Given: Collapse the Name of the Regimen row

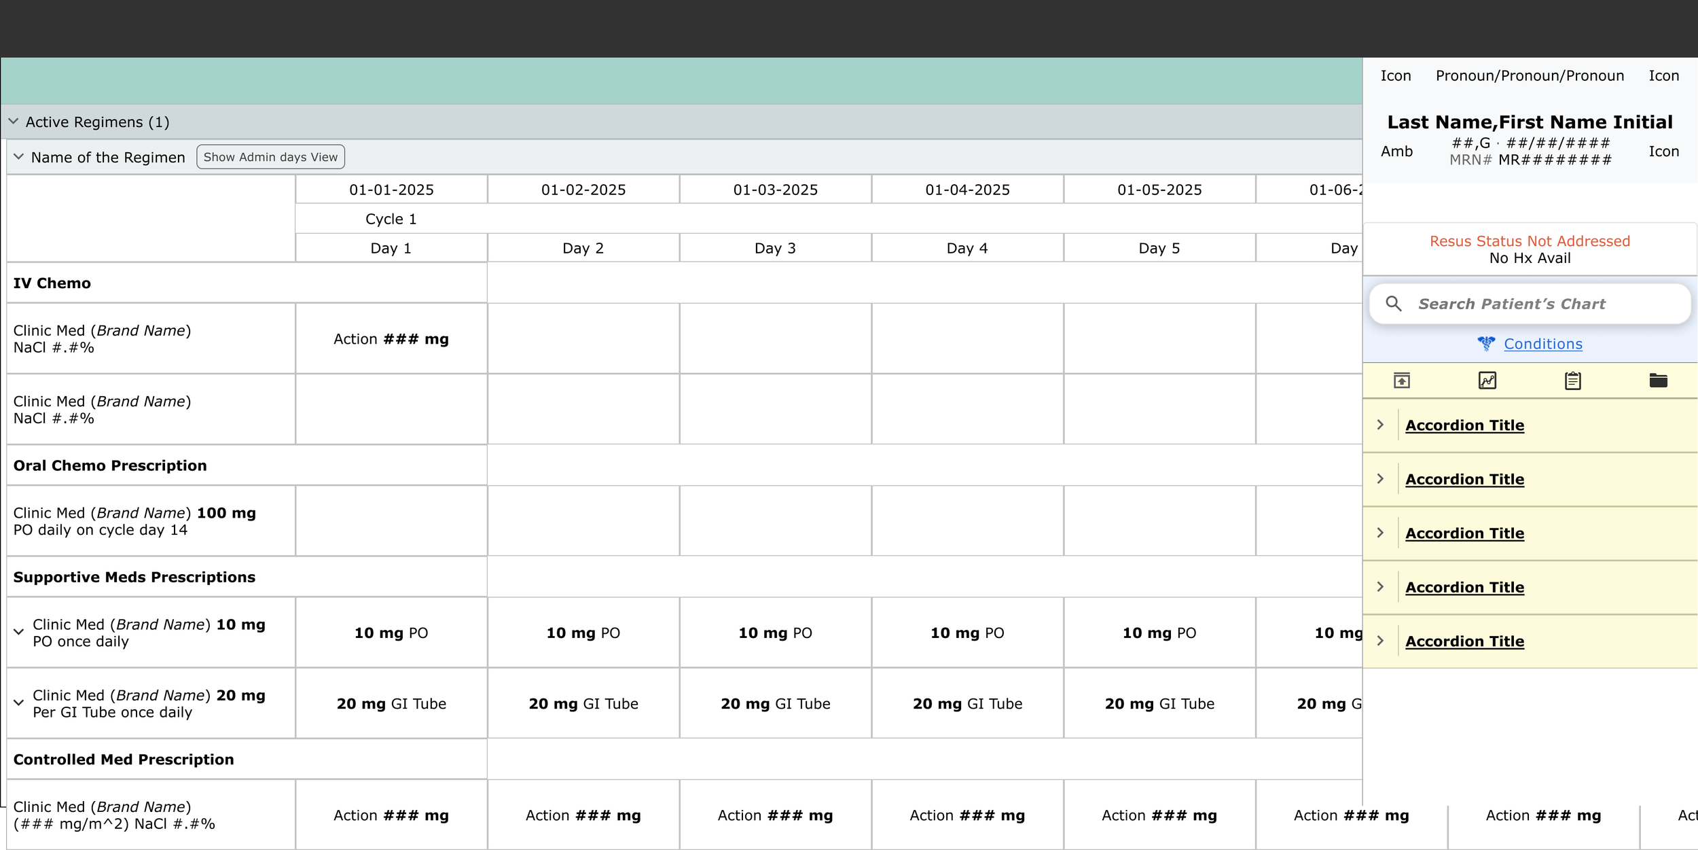Looking at the screenshot, I should pyautogui.click(x=19, y=157).
